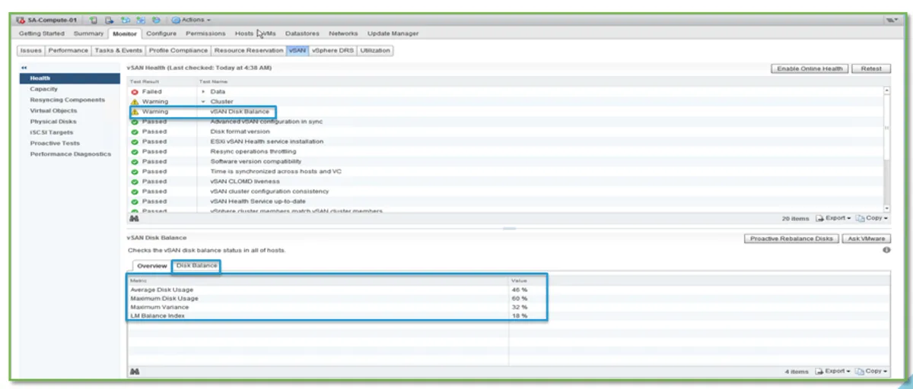Viewport: 913px width, 389px height.
Task: Click the Enable Online Health button
Action: point(809,68)
